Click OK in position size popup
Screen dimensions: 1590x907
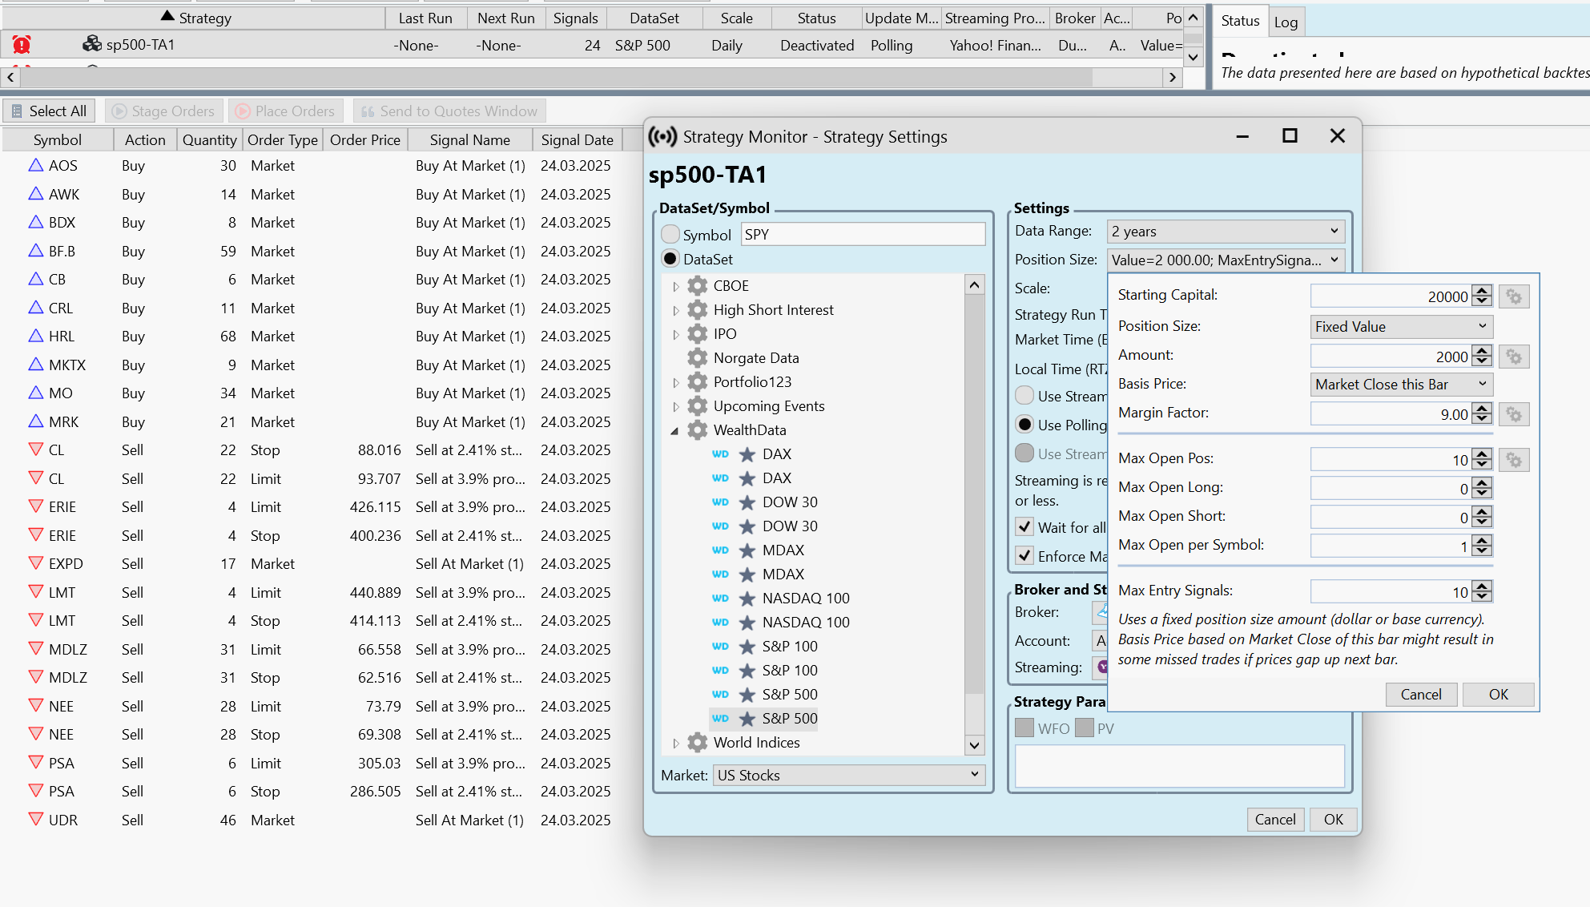click(x=1498, y=695)
